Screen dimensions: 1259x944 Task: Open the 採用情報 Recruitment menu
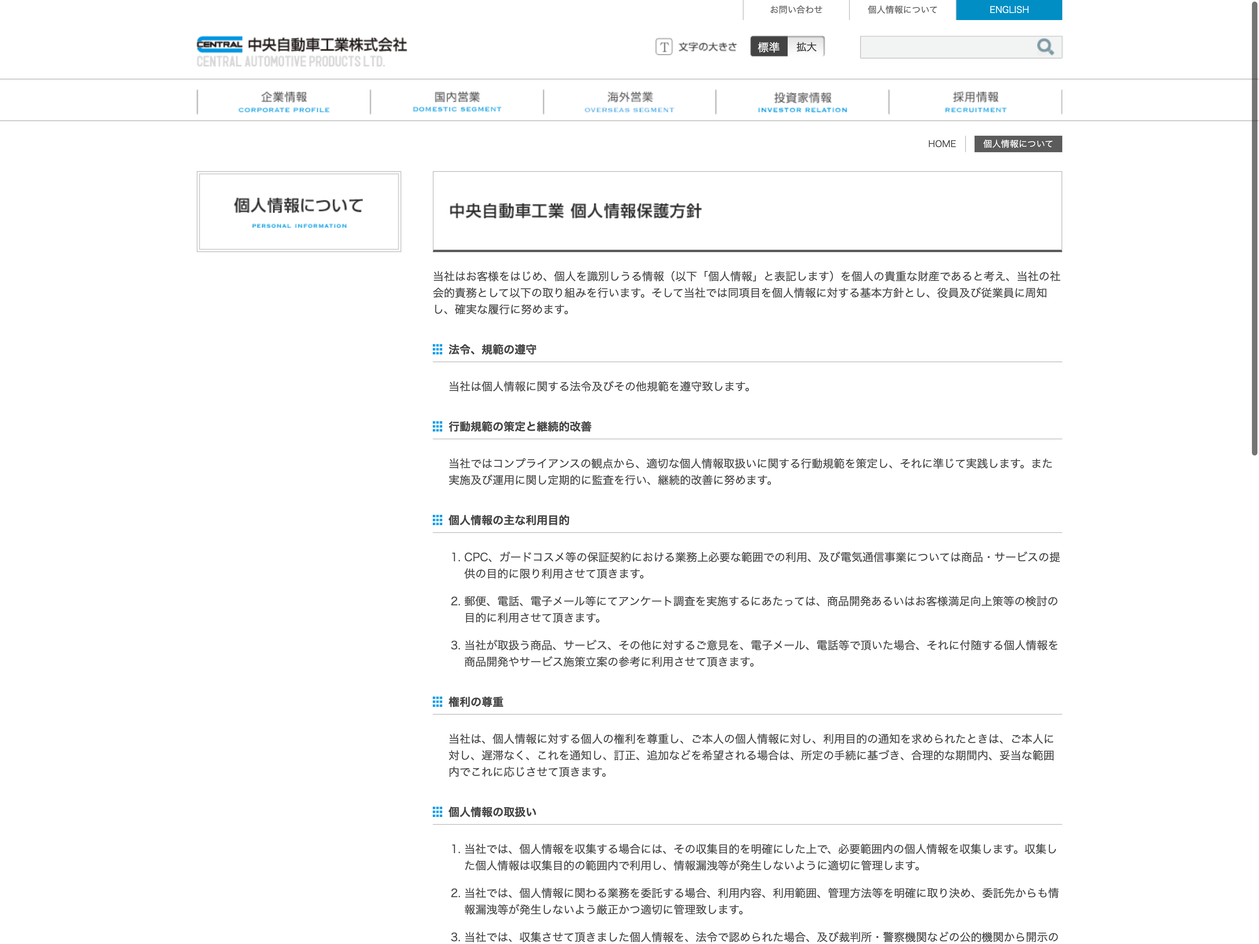pyautogui.click(x=976, y=102)
